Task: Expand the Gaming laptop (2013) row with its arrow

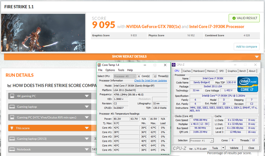Action: tap(87, 139)
